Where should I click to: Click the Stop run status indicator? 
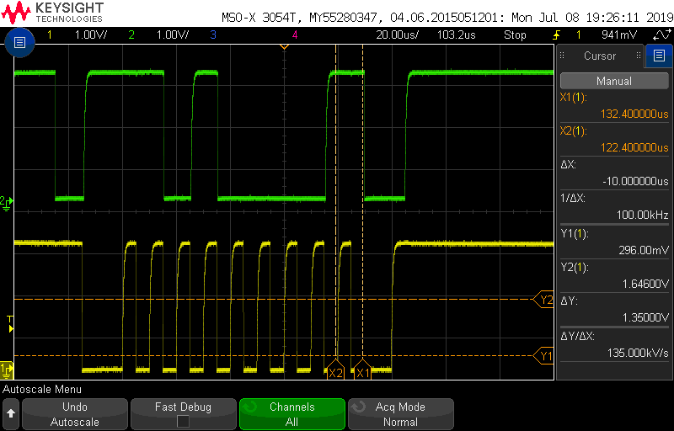pyautogui.click(x=515, y=35)
